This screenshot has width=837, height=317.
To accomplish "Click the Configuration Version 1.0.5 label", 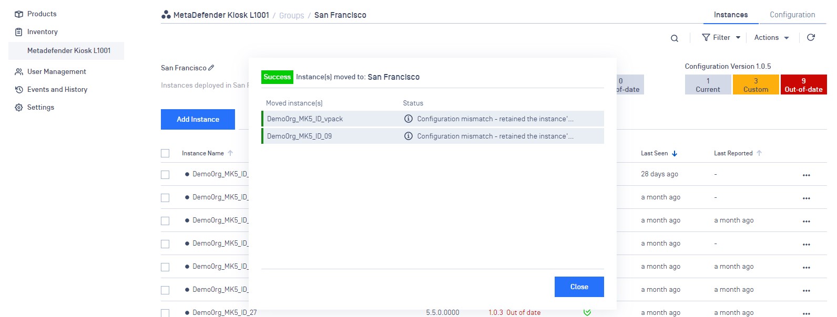I will pos(728,67).
